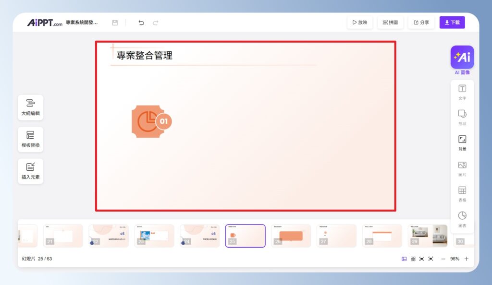Open the AI 圖像 generator
492x285 pixels.
pyautogui.click(x=462, y=58)
